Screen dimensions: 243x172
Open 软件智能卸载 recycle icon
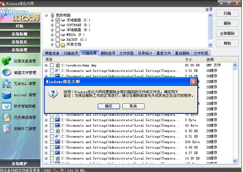point(6,106)
